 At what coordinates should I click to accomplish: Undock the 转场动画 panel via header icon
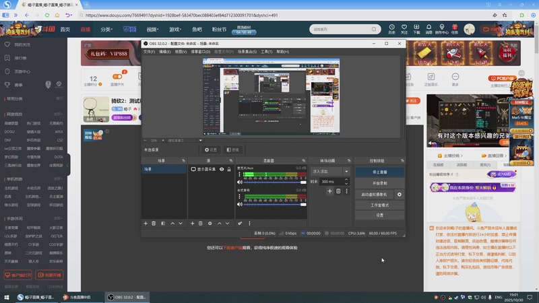point(349,160)
